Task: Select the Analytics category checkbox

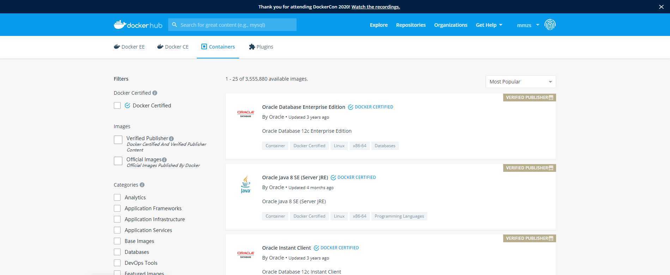Action: tap(117, 198)
